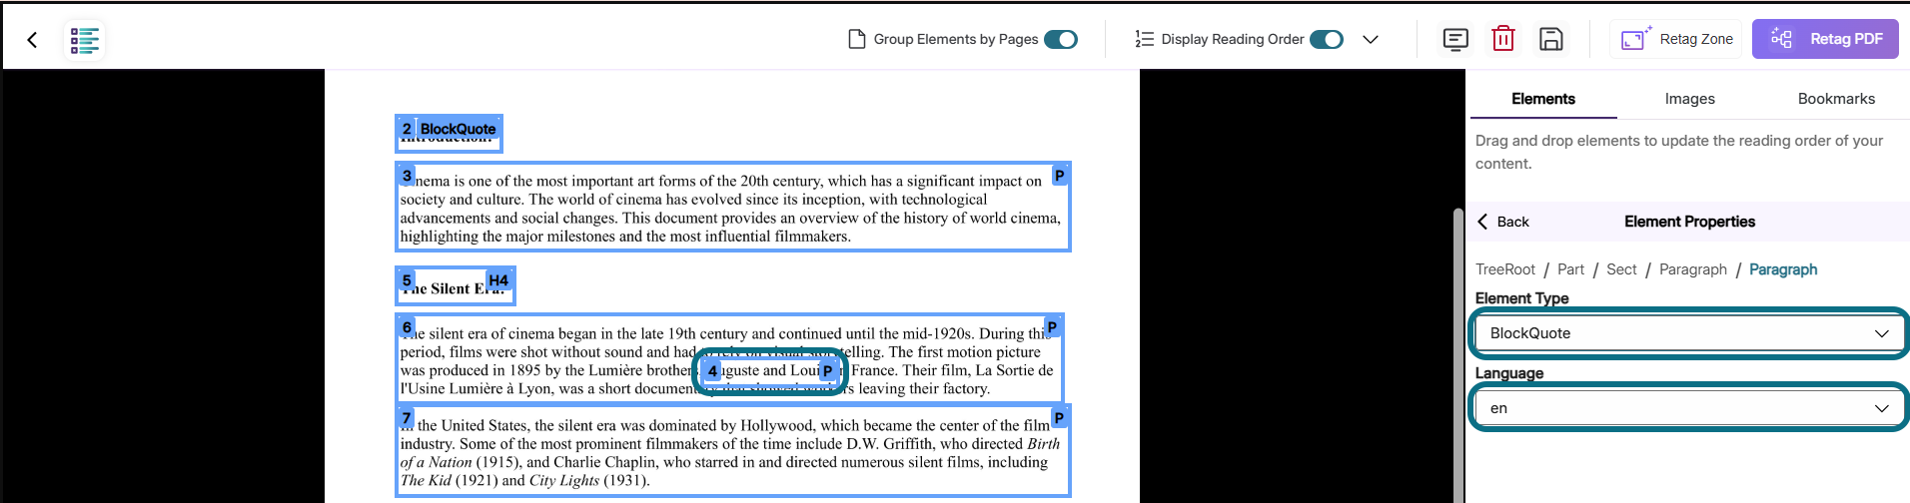Toggle Display Reading Order switch
Image resolution: width=1910 pixels, height=503 pixels.
pos(1326,39)
